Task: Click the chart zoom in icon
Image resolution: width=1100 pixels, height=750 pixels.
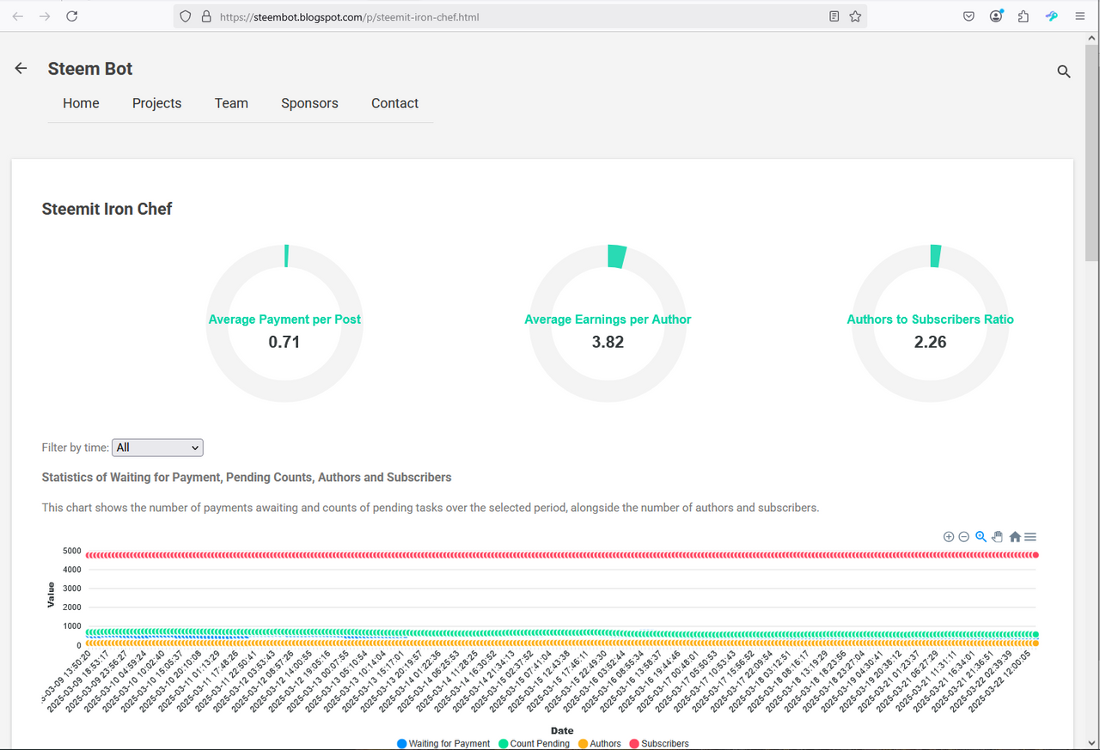Action: 949,537
